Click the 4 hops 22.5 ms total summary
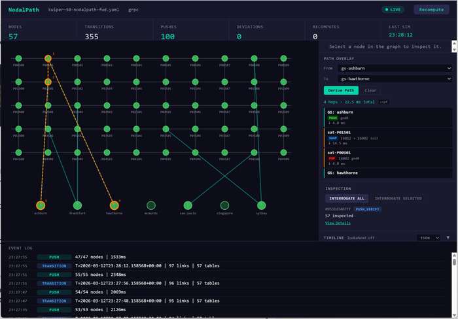 [349, 102]
